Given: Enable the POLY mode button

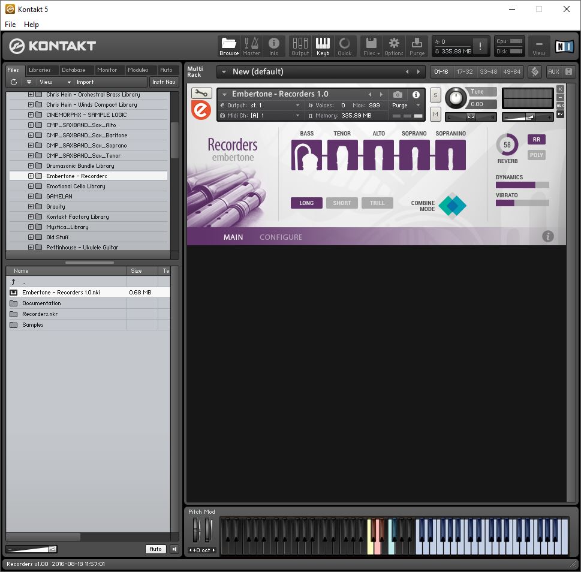Looking at the screenshot, I should [x=536, y=155].
